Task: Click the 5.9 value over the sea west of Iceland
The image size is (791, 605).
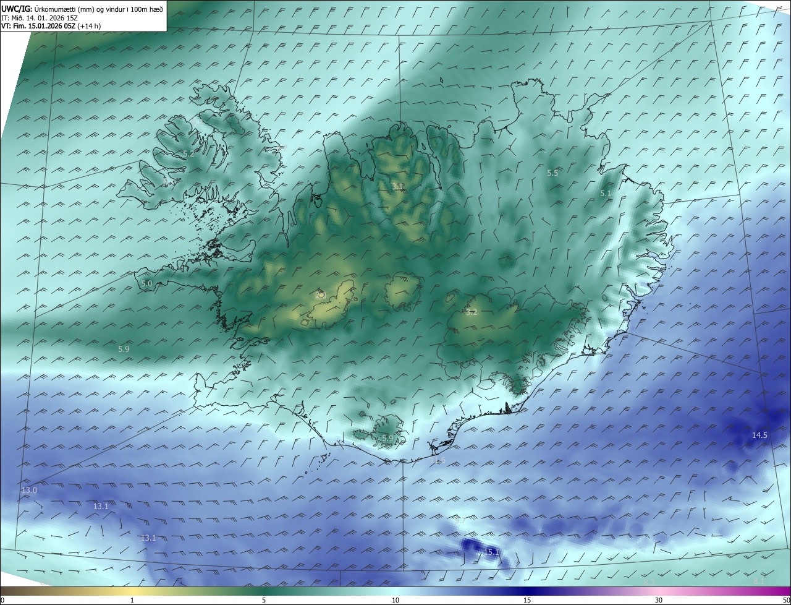Action: pyautogui.click(x=124, y=350)
